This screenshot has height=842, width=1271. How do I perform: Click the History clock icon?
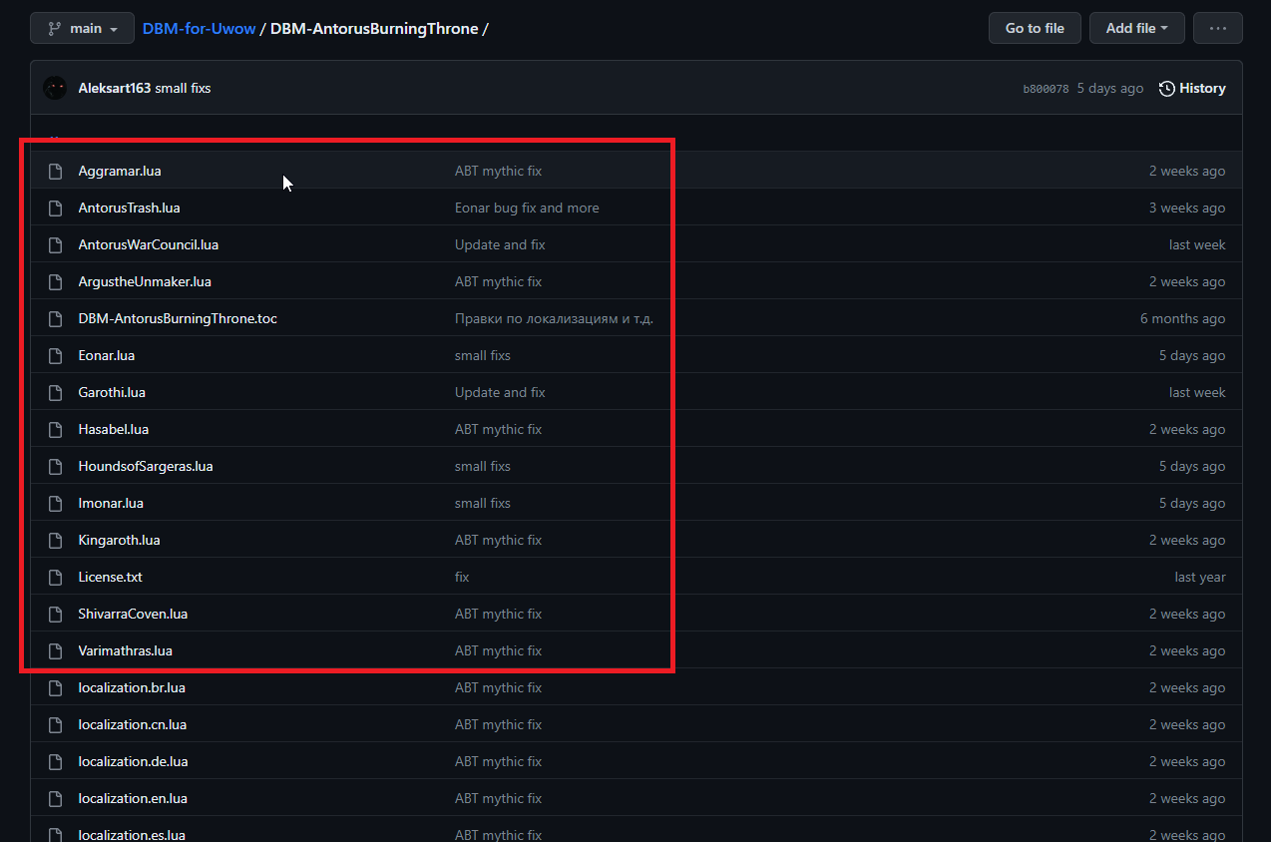point(1166,89)
